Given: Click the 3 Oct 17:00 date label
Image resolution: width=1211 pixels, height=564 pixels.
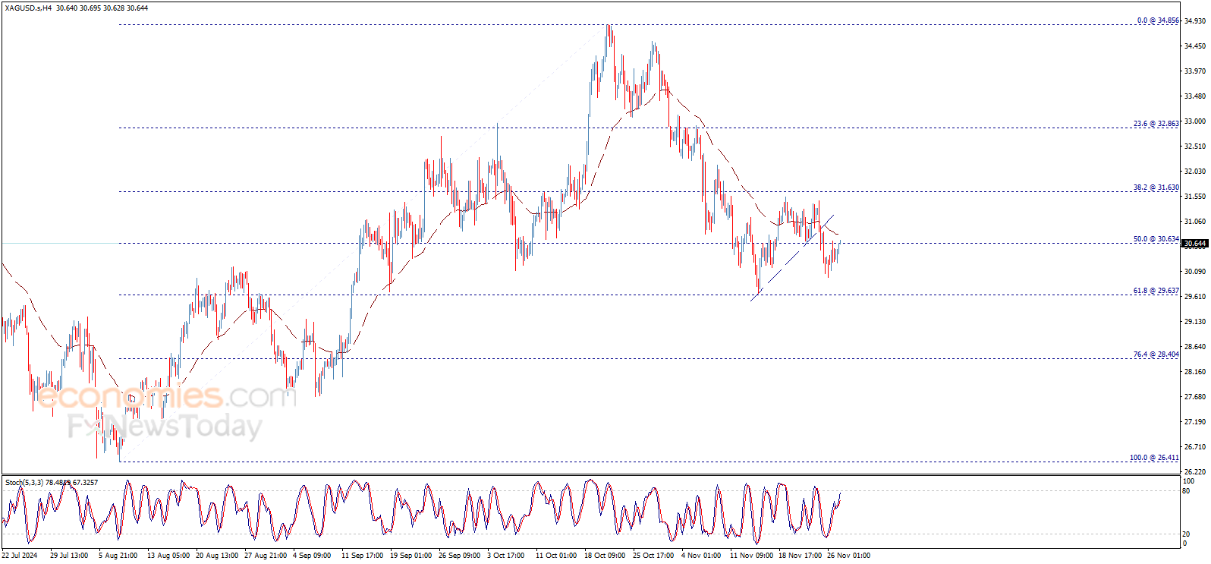Looking at the screenshot, I should point(506,556).
